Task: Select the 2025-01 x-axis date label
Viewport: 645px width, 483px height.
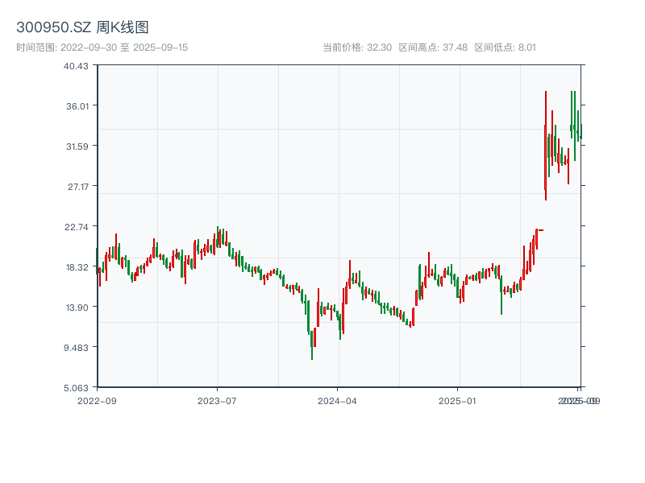Action: point(458,400)
